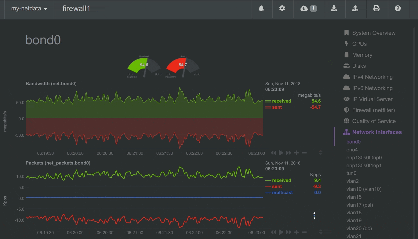Toggle the received dimension in Bandwidth legend
Image resolution: width=418 pixels, height=239 pixels.
[x=281, y=101]
